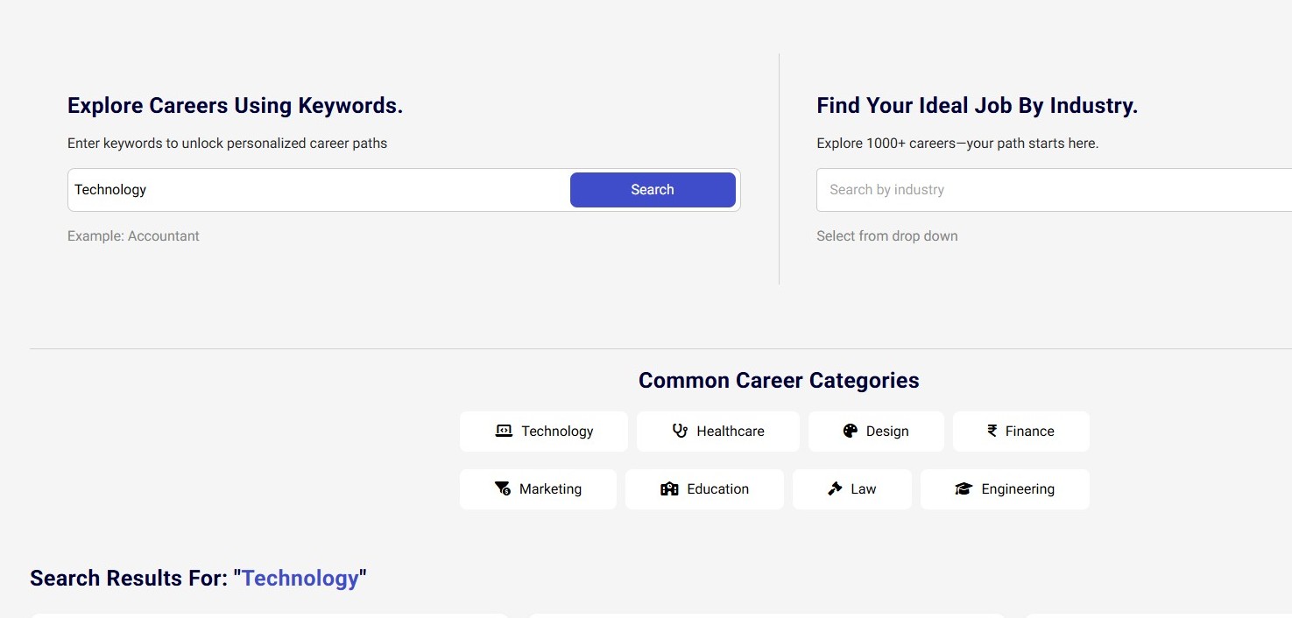Select the funnel icon beside Marketing
Viewport: 1292px width, 618px height.
(502, 488)
